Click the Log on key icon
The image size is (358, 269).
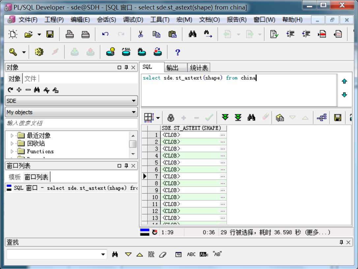click(x=13, y=52)
